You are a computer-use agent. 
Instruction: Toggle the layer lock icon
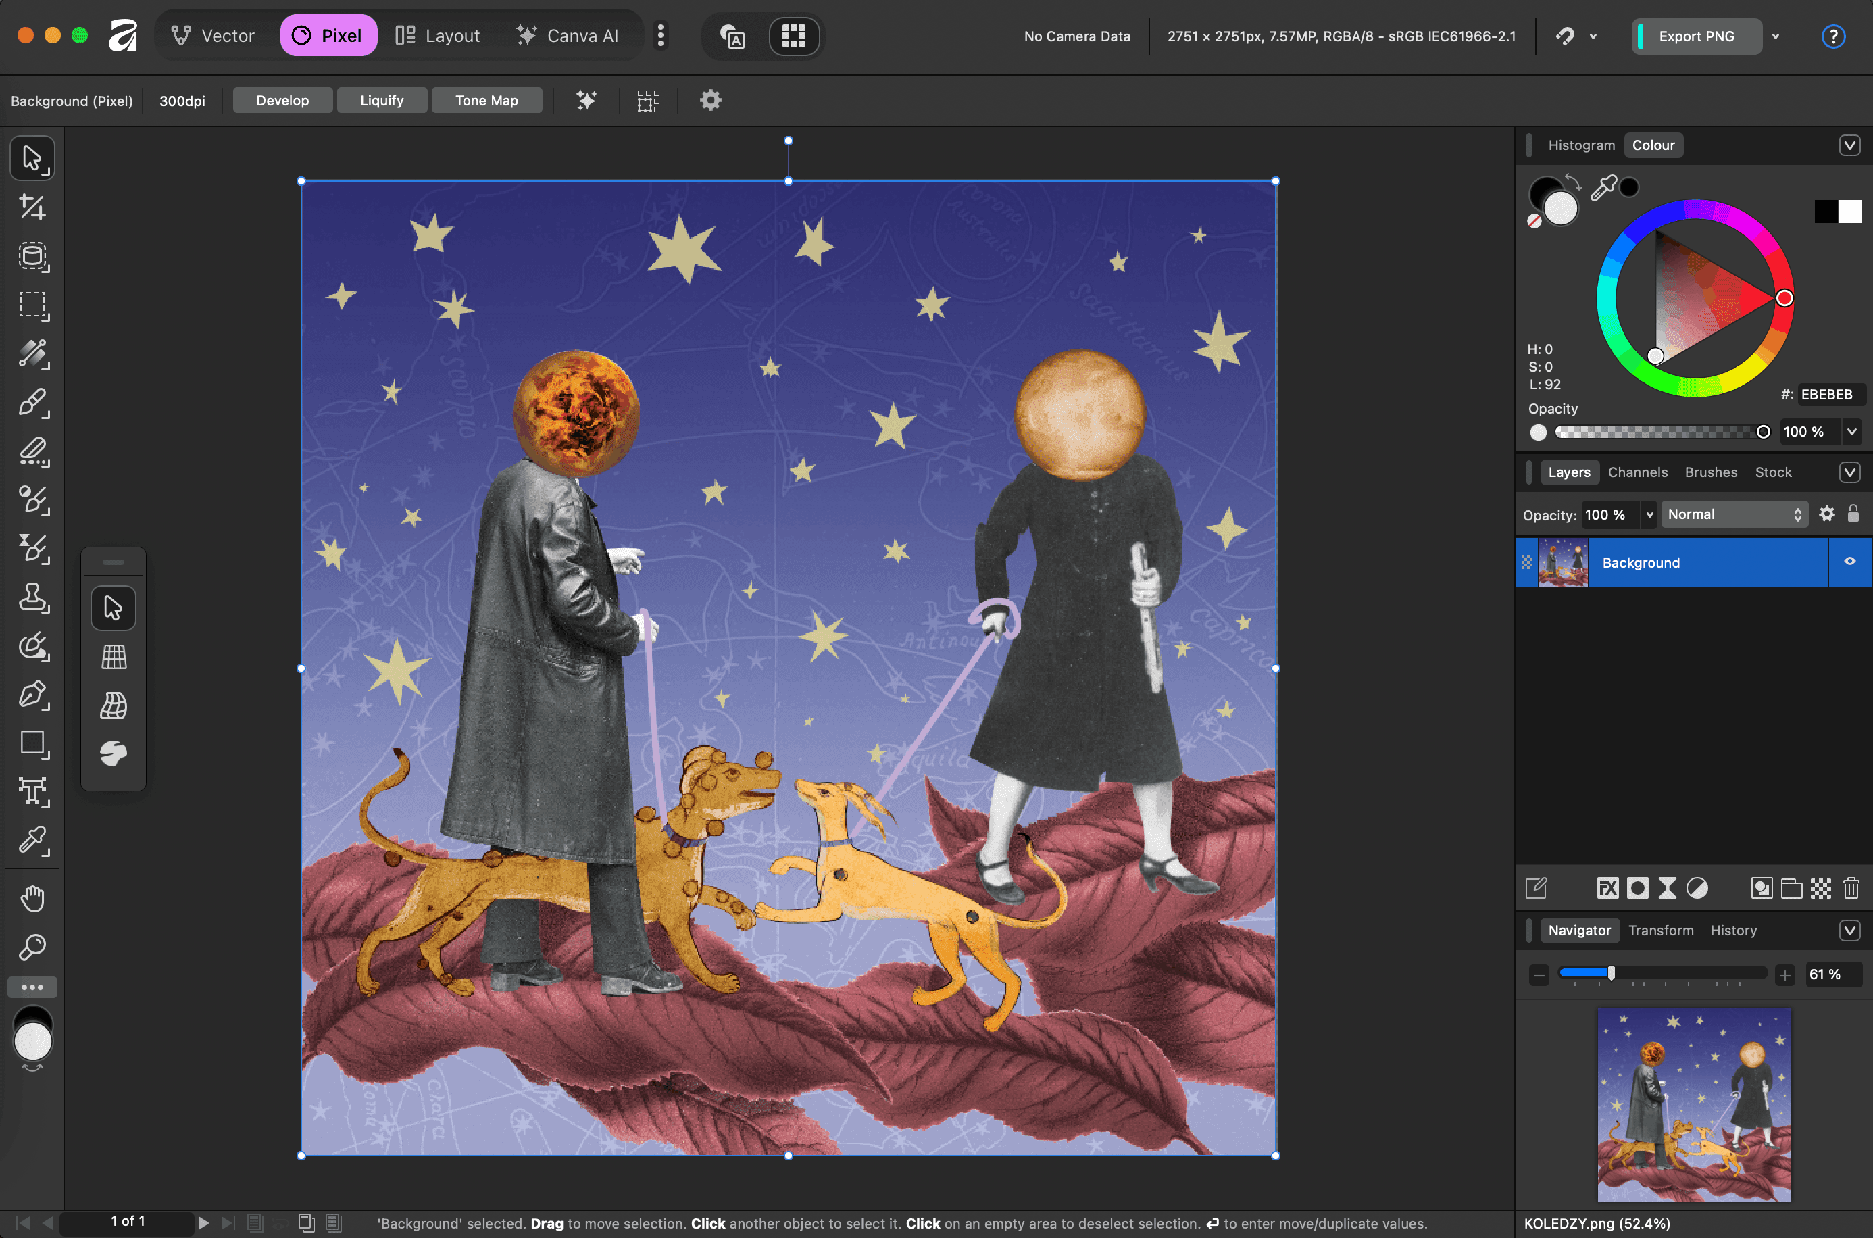pos(1853,514)
